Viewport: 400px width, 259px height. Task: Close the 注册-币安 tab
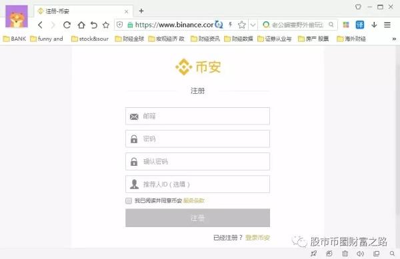click(126, 11)
